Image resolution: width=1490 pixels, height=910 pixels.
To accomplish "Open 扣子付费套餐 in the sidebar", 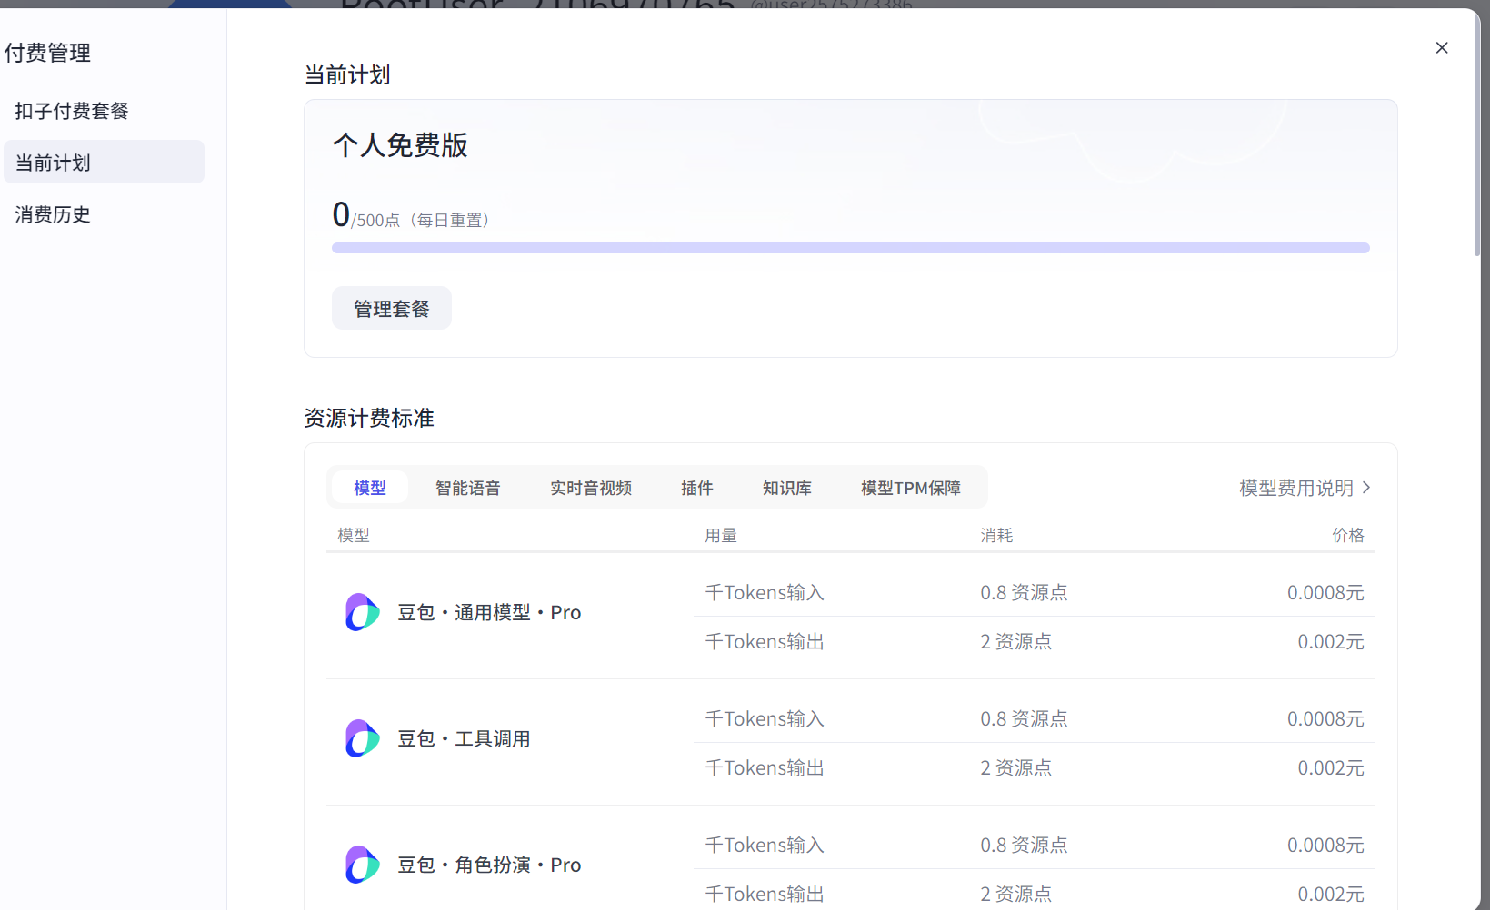I will coord(71,110).
